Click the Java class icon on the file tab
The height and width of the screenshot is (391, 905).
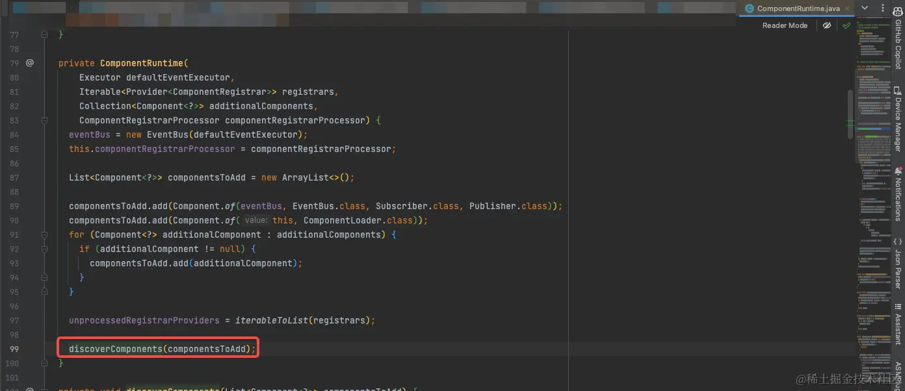pos(749,8)
